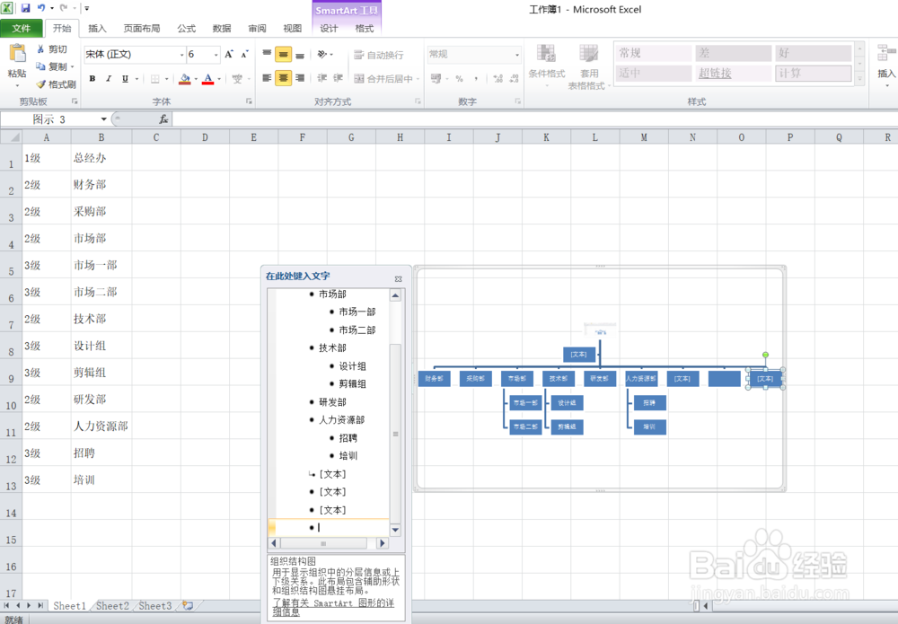Open the fill color dropdown arrow
This screenshot has width=898, height=624.
[x=196, y=79]
